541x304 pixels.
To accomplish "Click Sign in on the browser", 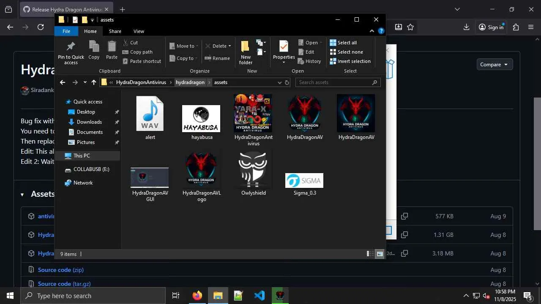I will pos(491,27).
